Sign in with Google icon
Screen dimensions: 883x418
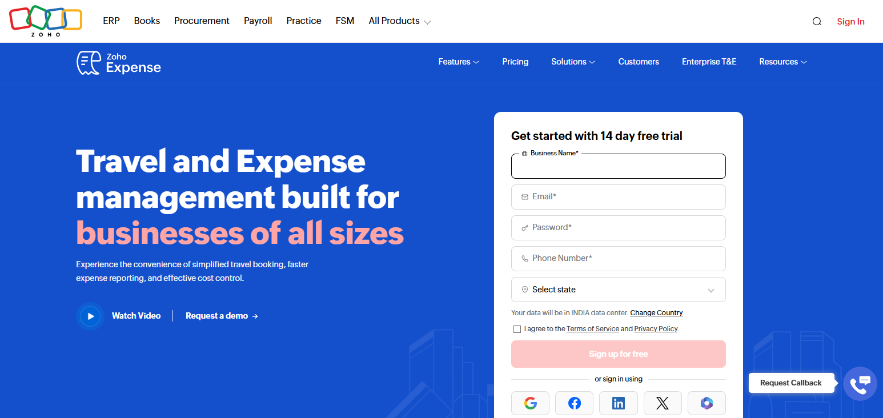point(530,403)
